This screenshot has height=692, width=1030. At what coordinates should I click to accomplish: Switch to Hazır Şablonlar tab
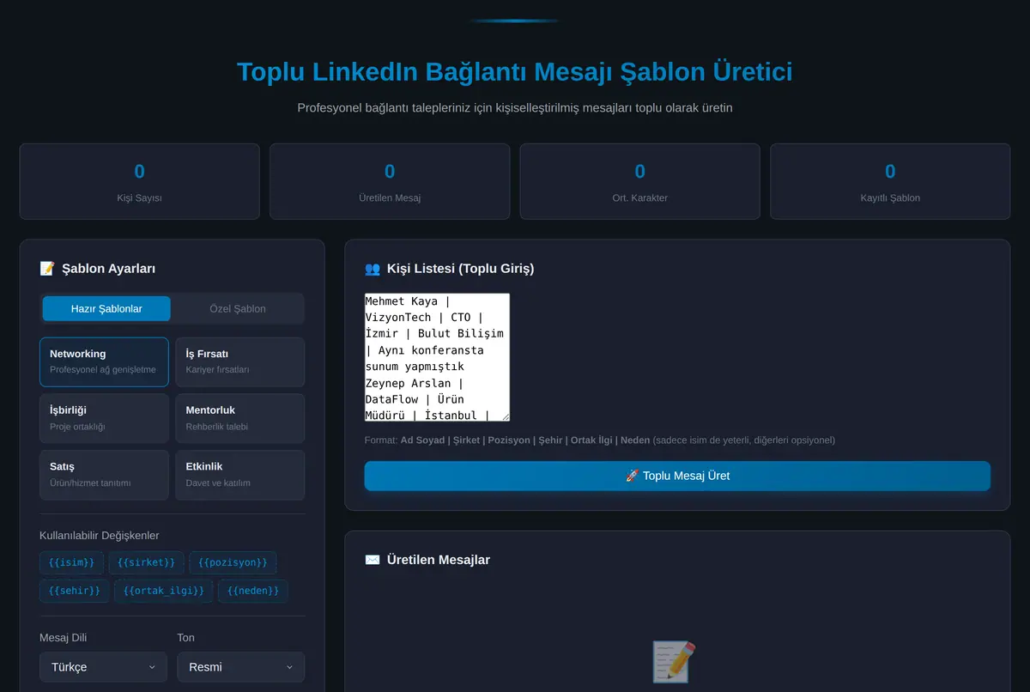click(106, 308)
